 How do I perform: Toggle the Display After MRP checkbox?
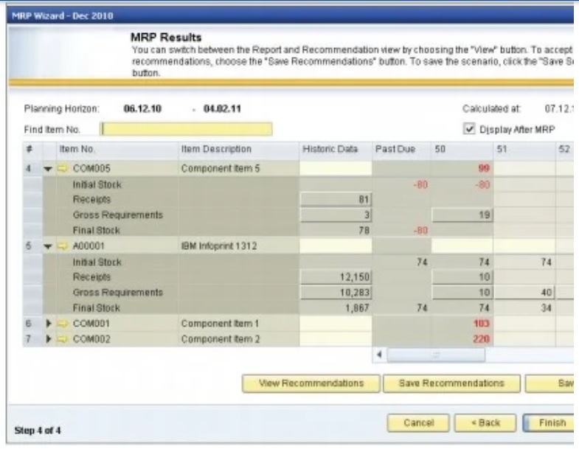pos(470,130)
